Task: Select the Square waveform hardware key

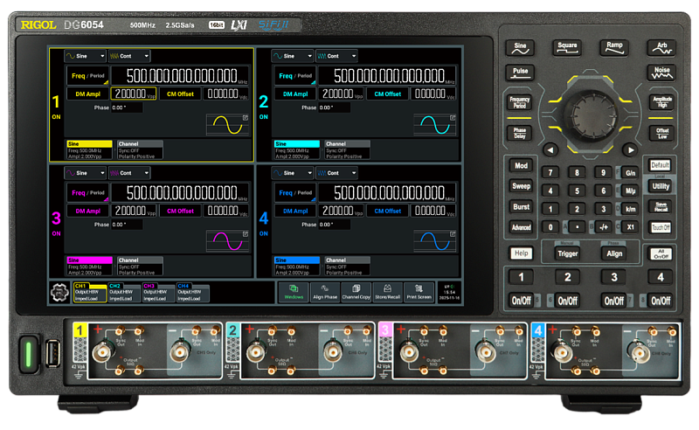Action: pos(567,48)
